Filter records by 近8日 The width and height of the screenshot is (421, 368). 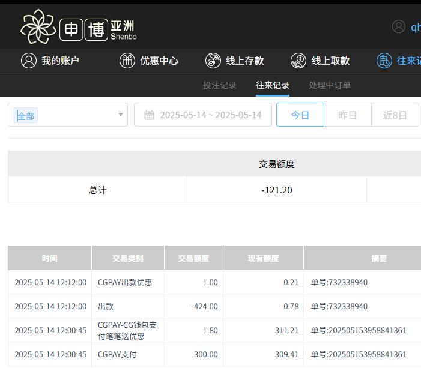pos(395,115)
